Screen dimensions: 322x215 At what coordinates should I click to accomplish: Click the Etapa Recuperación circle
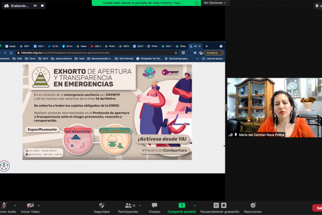[115, 140]
